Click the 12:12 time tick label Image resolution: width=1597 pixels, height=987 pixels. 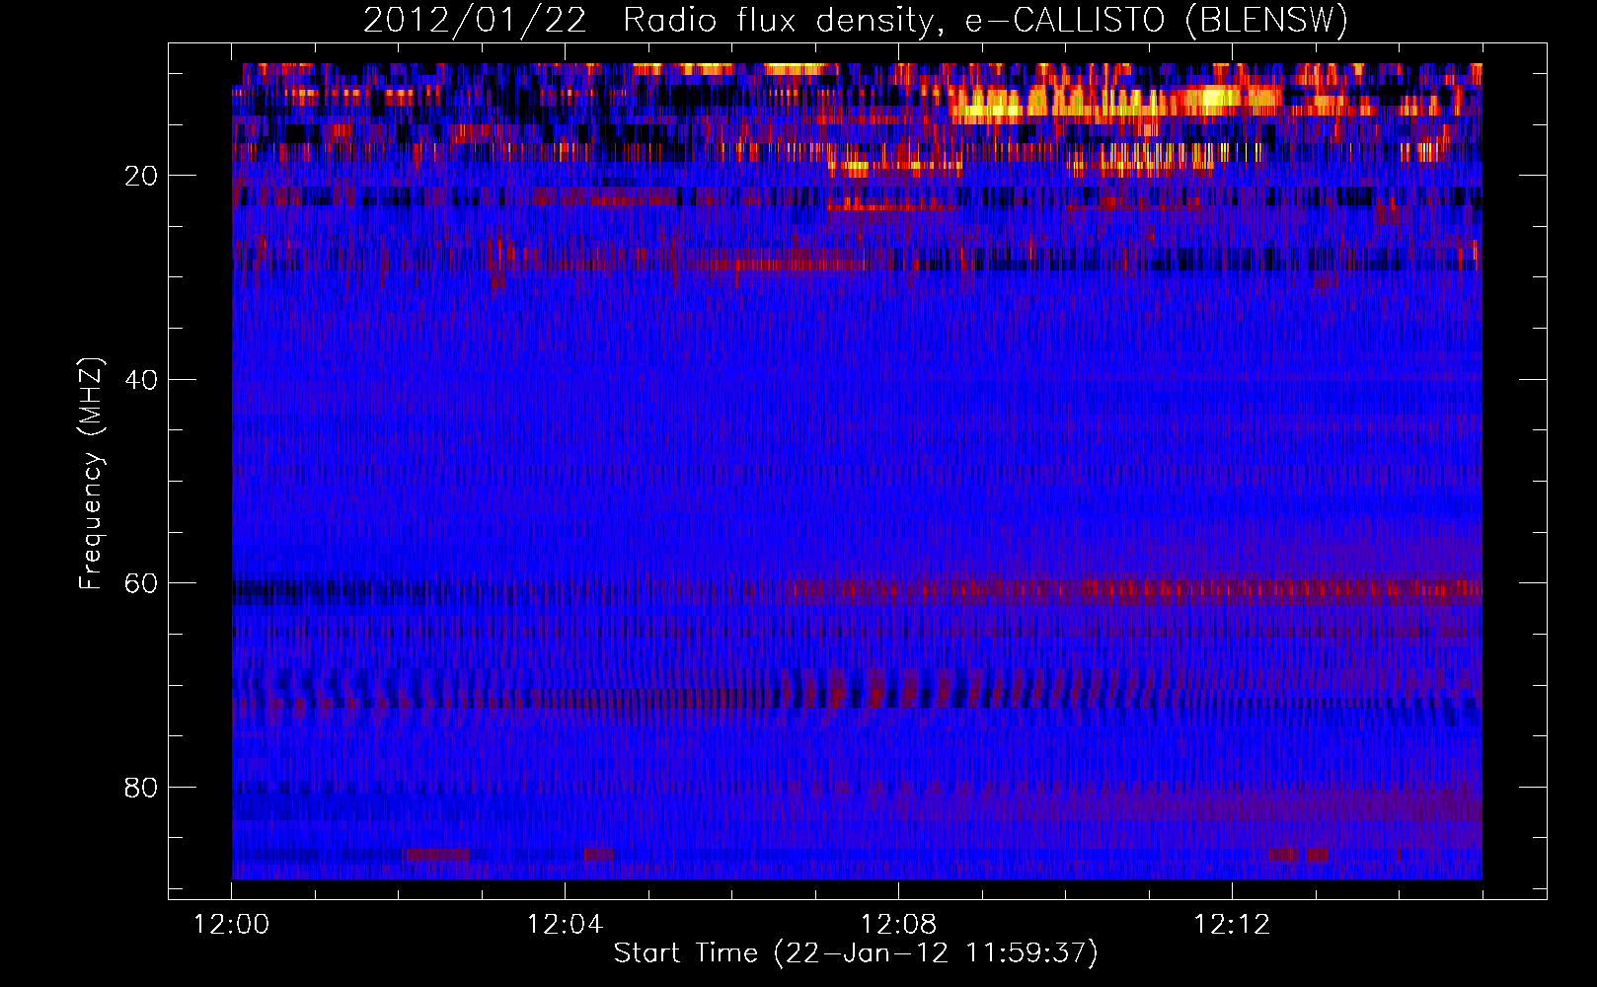[1232, 925]
